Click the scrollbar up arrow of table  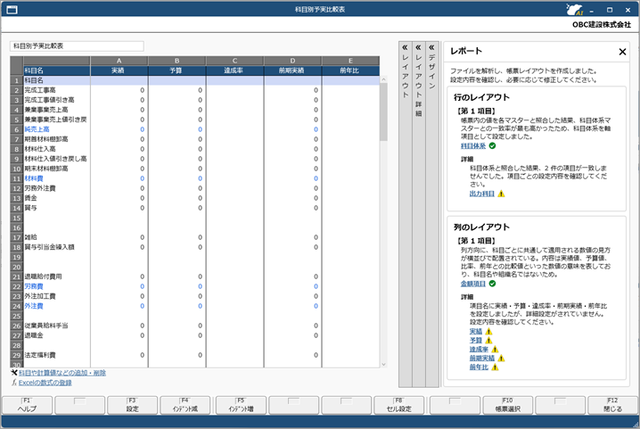[383, 79]
